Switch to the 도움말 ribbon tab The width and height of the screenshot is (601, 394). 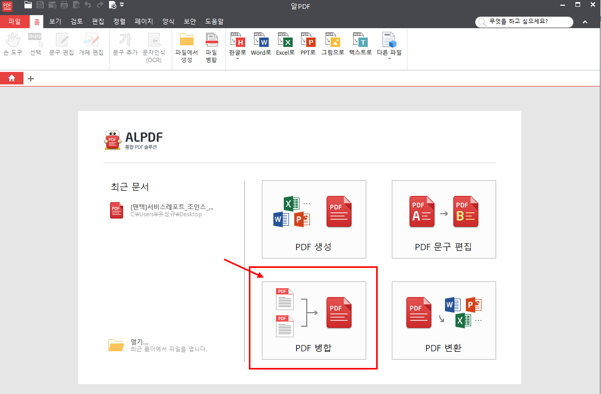click(214, 21)
